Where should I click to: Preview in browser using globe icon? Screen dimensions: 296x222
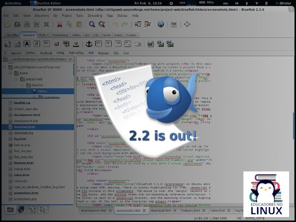[x=161, y=24]
